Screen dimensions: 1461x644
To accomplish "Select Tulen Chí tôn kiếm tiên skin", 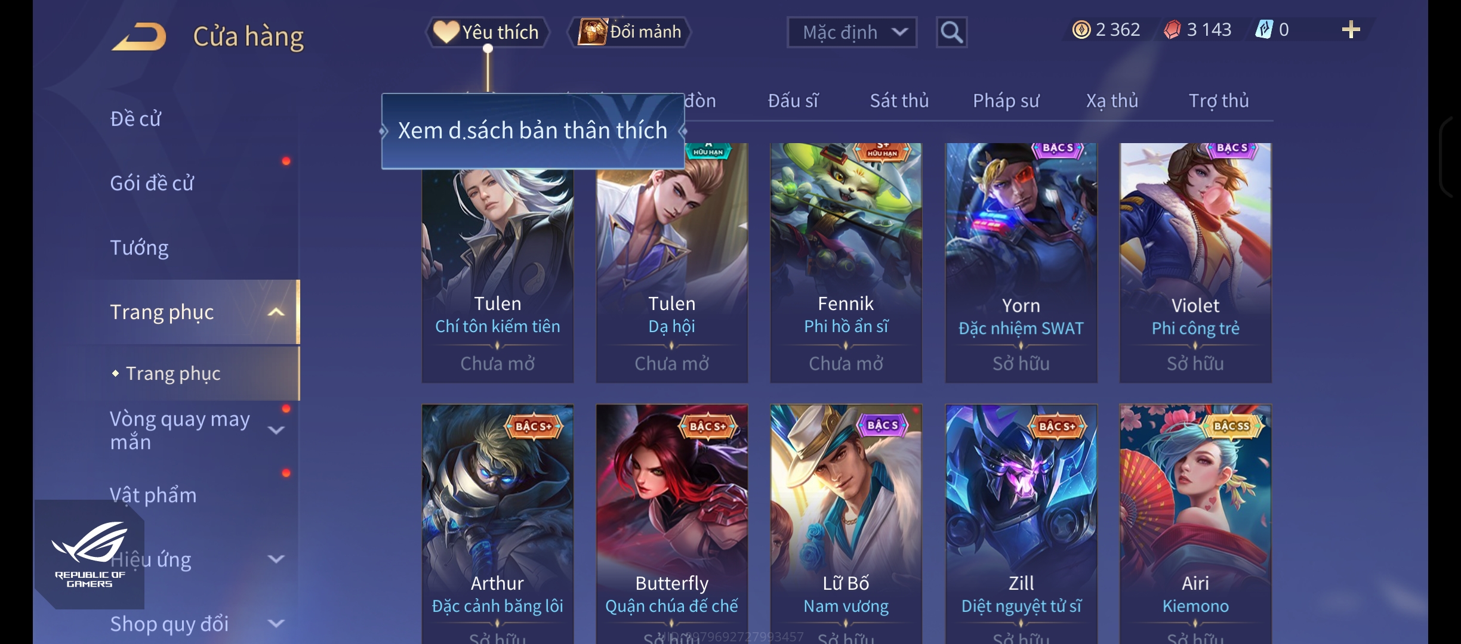I will [x=498, y=262].
